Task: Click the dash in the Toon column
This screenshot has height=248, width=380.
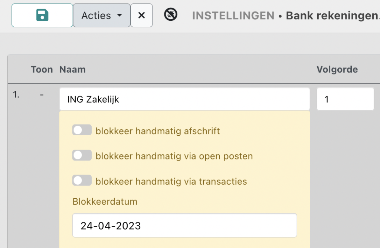Action: (42, 95)
